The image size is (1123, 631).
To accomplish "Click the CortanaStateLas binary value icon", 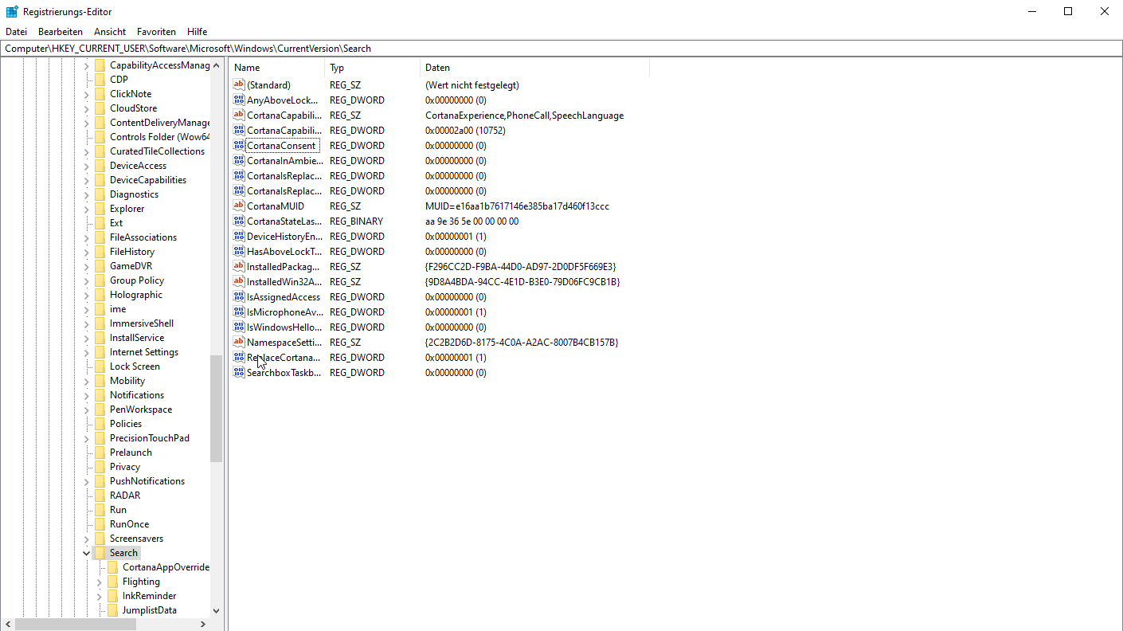I will pyautogui.click(x=239, y=221).
